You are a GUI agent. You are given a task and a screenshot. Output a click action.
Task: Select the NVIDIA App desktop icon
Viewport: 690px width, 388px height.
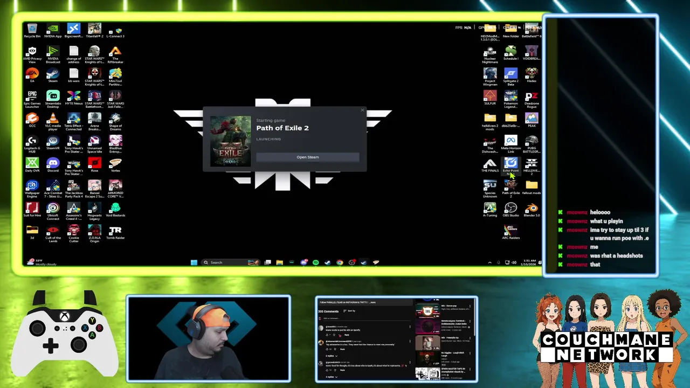pos(53,31)
